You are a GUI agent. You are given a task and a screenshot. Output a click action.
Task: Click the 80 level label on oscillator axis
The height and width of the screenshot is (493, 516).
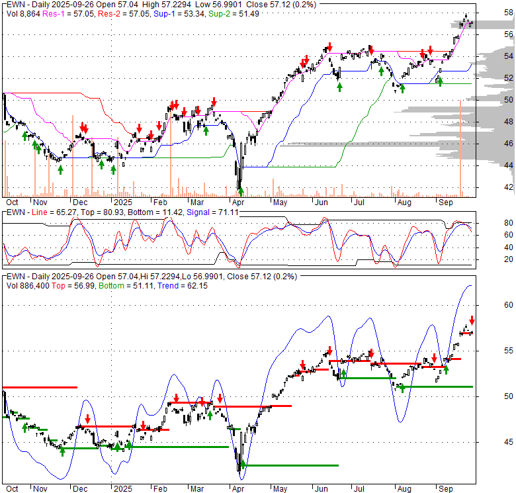[509, 223]
